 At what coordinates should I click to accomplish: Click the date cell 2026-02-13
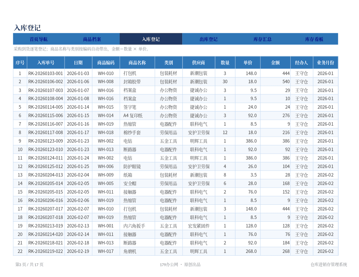pos(78,226)
